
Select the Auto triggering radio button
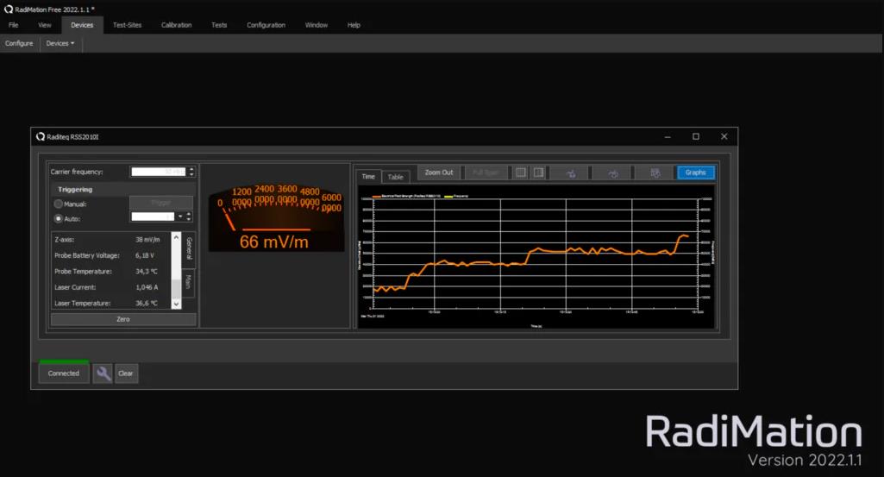pyautogui.click(x=59, y=219)
